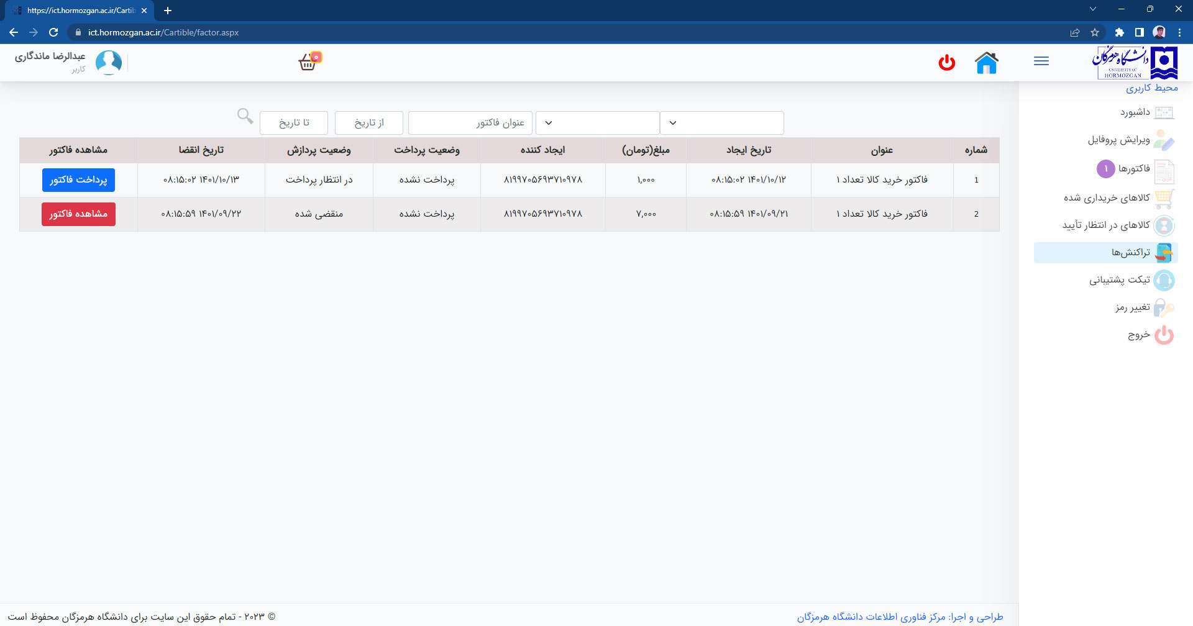Click the از تاریخ date field
Image resolution: width=1193 pixels, height=626 pixels.
[x=368, y=123]
